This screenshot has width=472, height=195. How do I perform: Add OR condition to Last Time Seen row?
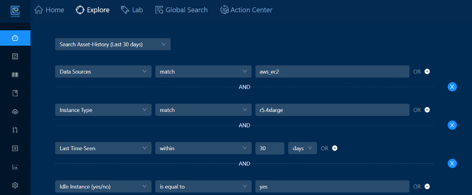click(334, 148)
